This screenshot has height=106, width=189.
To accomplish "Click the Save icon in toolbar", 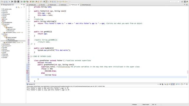I will pyautogui.click(x=4, y=1).
